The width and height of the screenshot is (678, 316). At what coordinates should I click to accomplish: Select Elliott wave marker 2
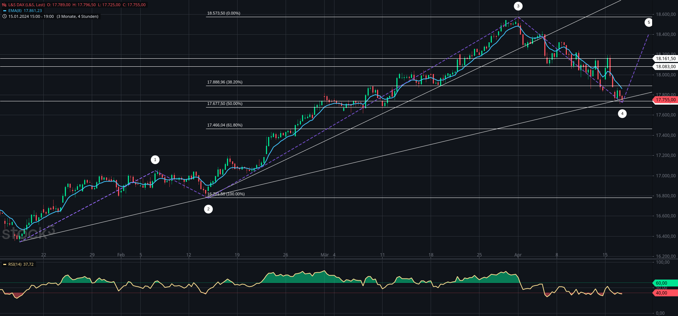pos(208,209)
